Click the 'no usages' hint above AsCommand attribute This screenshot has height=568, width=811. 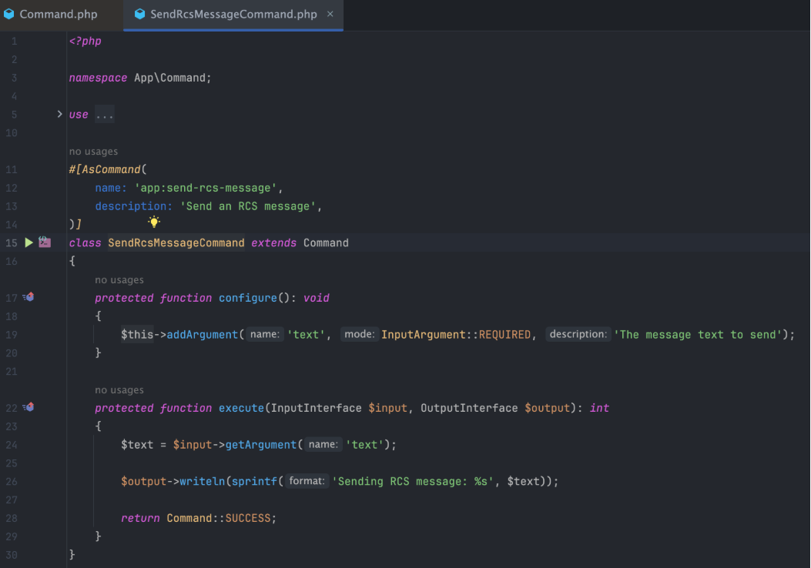click(x=94, y=152)
